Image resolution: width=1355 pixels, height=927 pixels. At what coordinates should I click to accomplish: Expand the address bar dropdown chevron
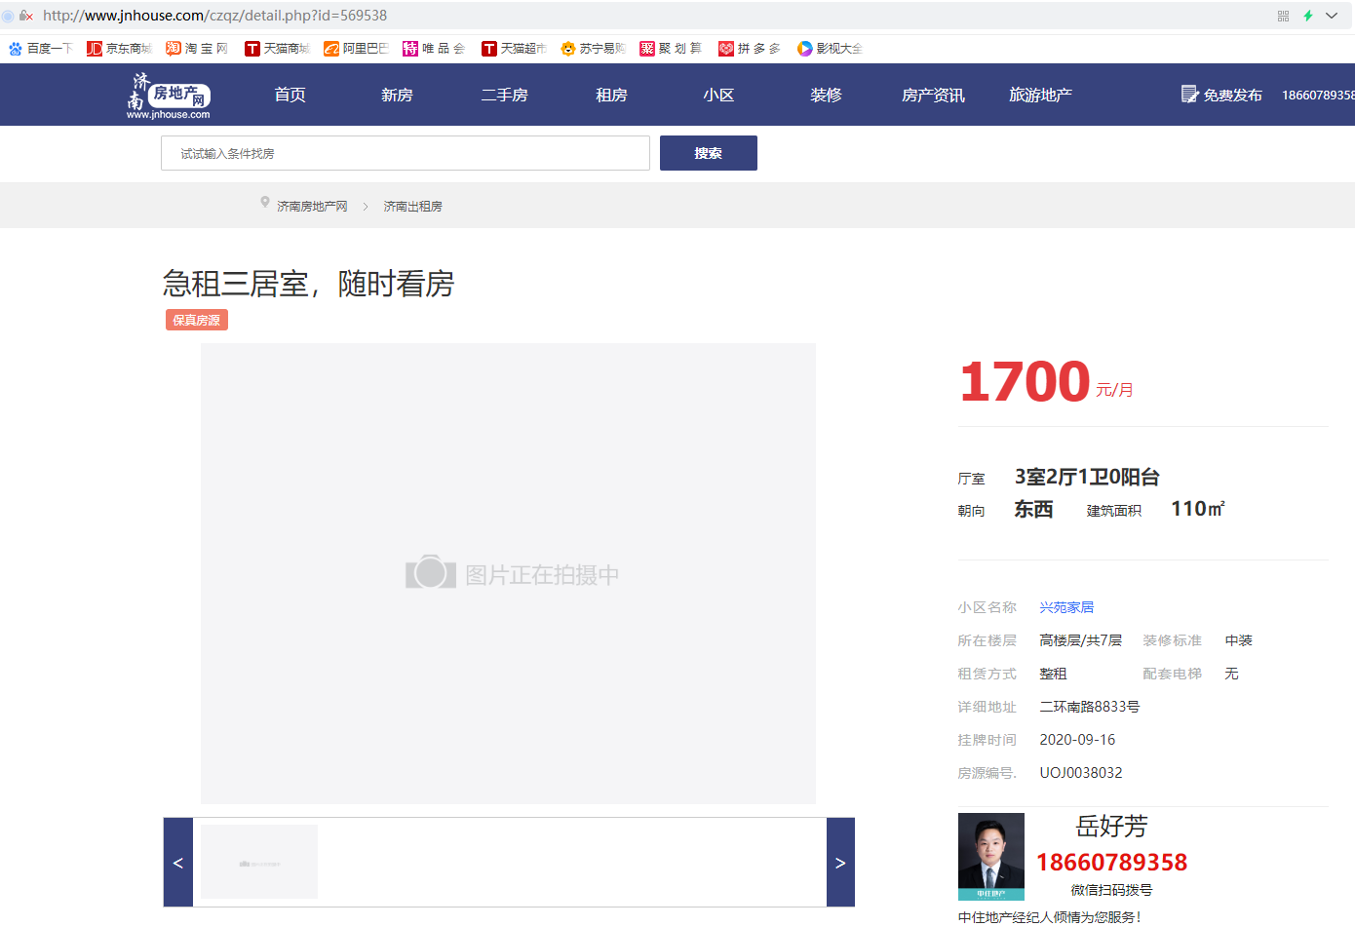pos(1332,16)
